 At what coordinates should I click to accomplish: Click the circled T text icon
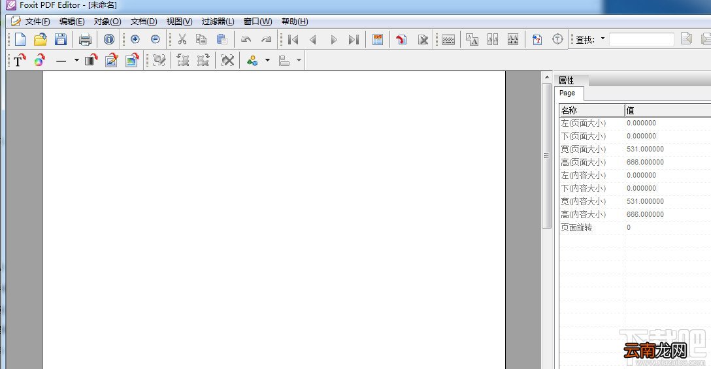[557, 39]
